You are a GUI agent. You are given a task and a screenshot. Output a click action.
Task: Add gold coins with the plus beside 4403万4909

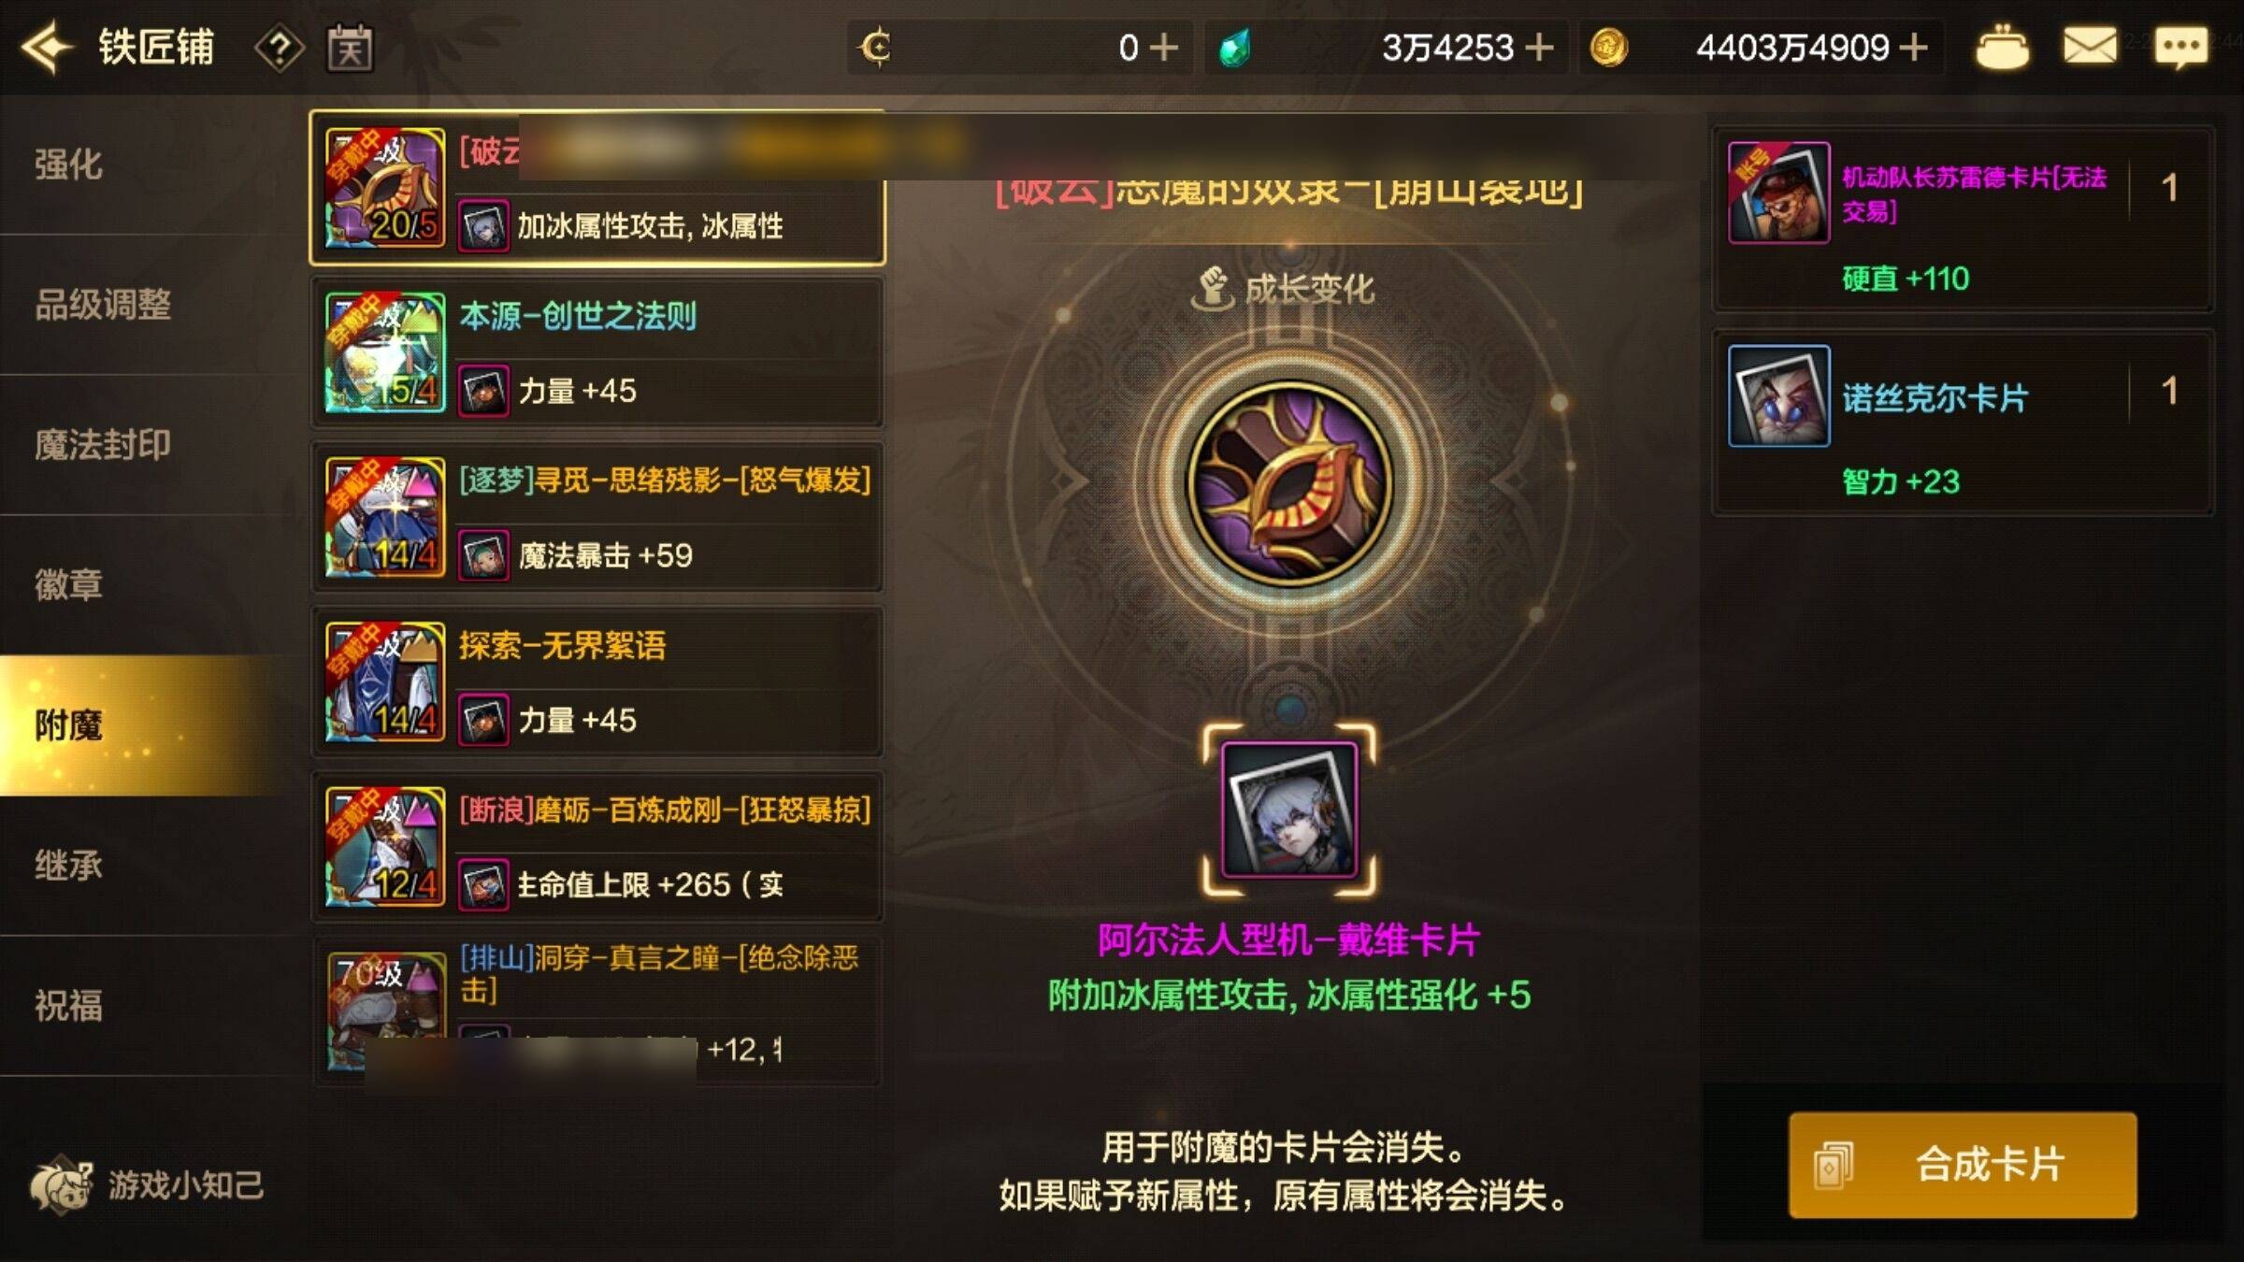pos(1914,47)
